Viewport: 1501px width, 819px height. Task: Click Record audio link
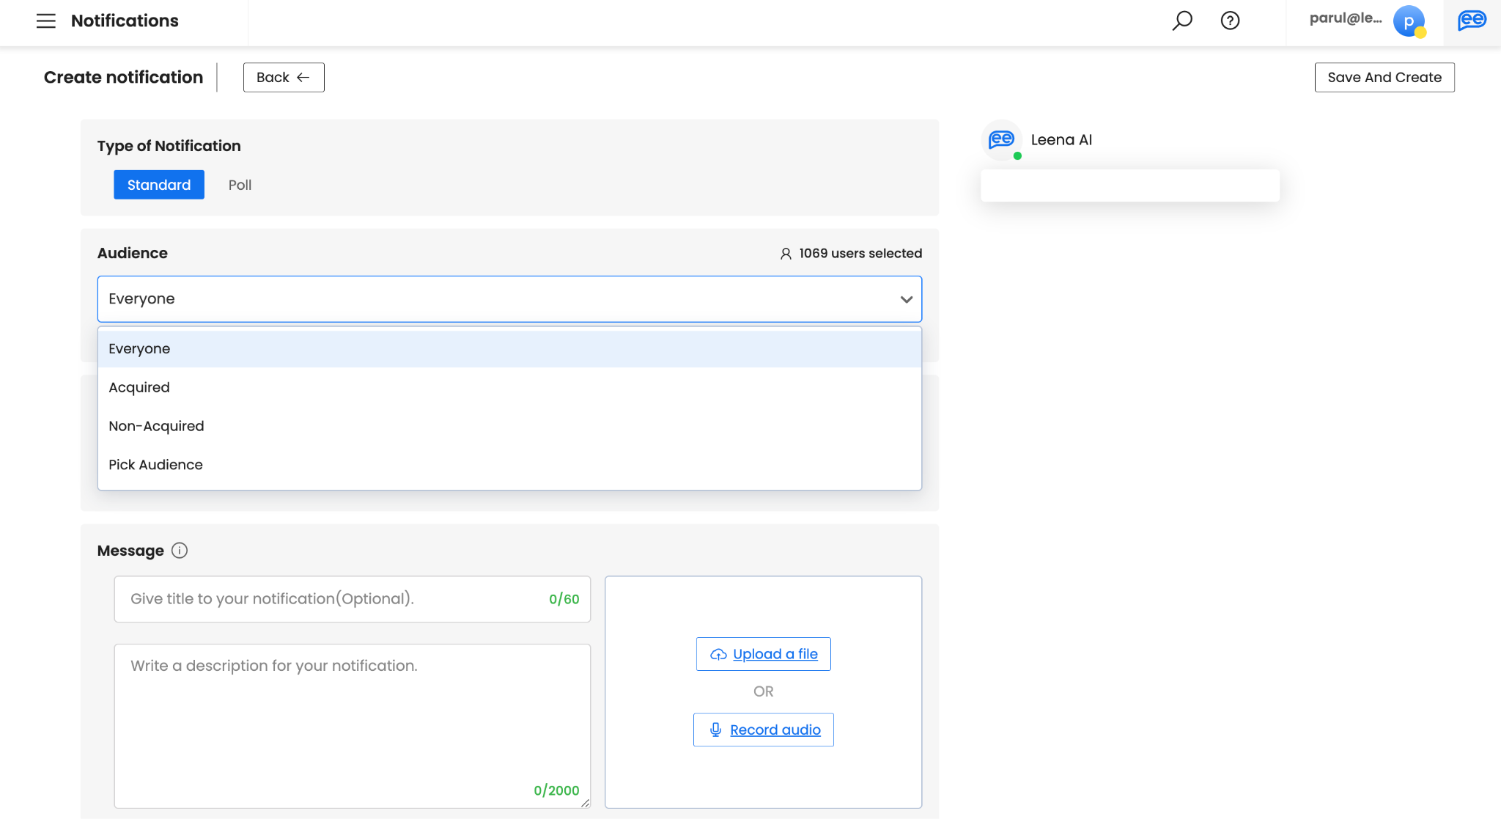pyautogui.click(x=774, y=730)
